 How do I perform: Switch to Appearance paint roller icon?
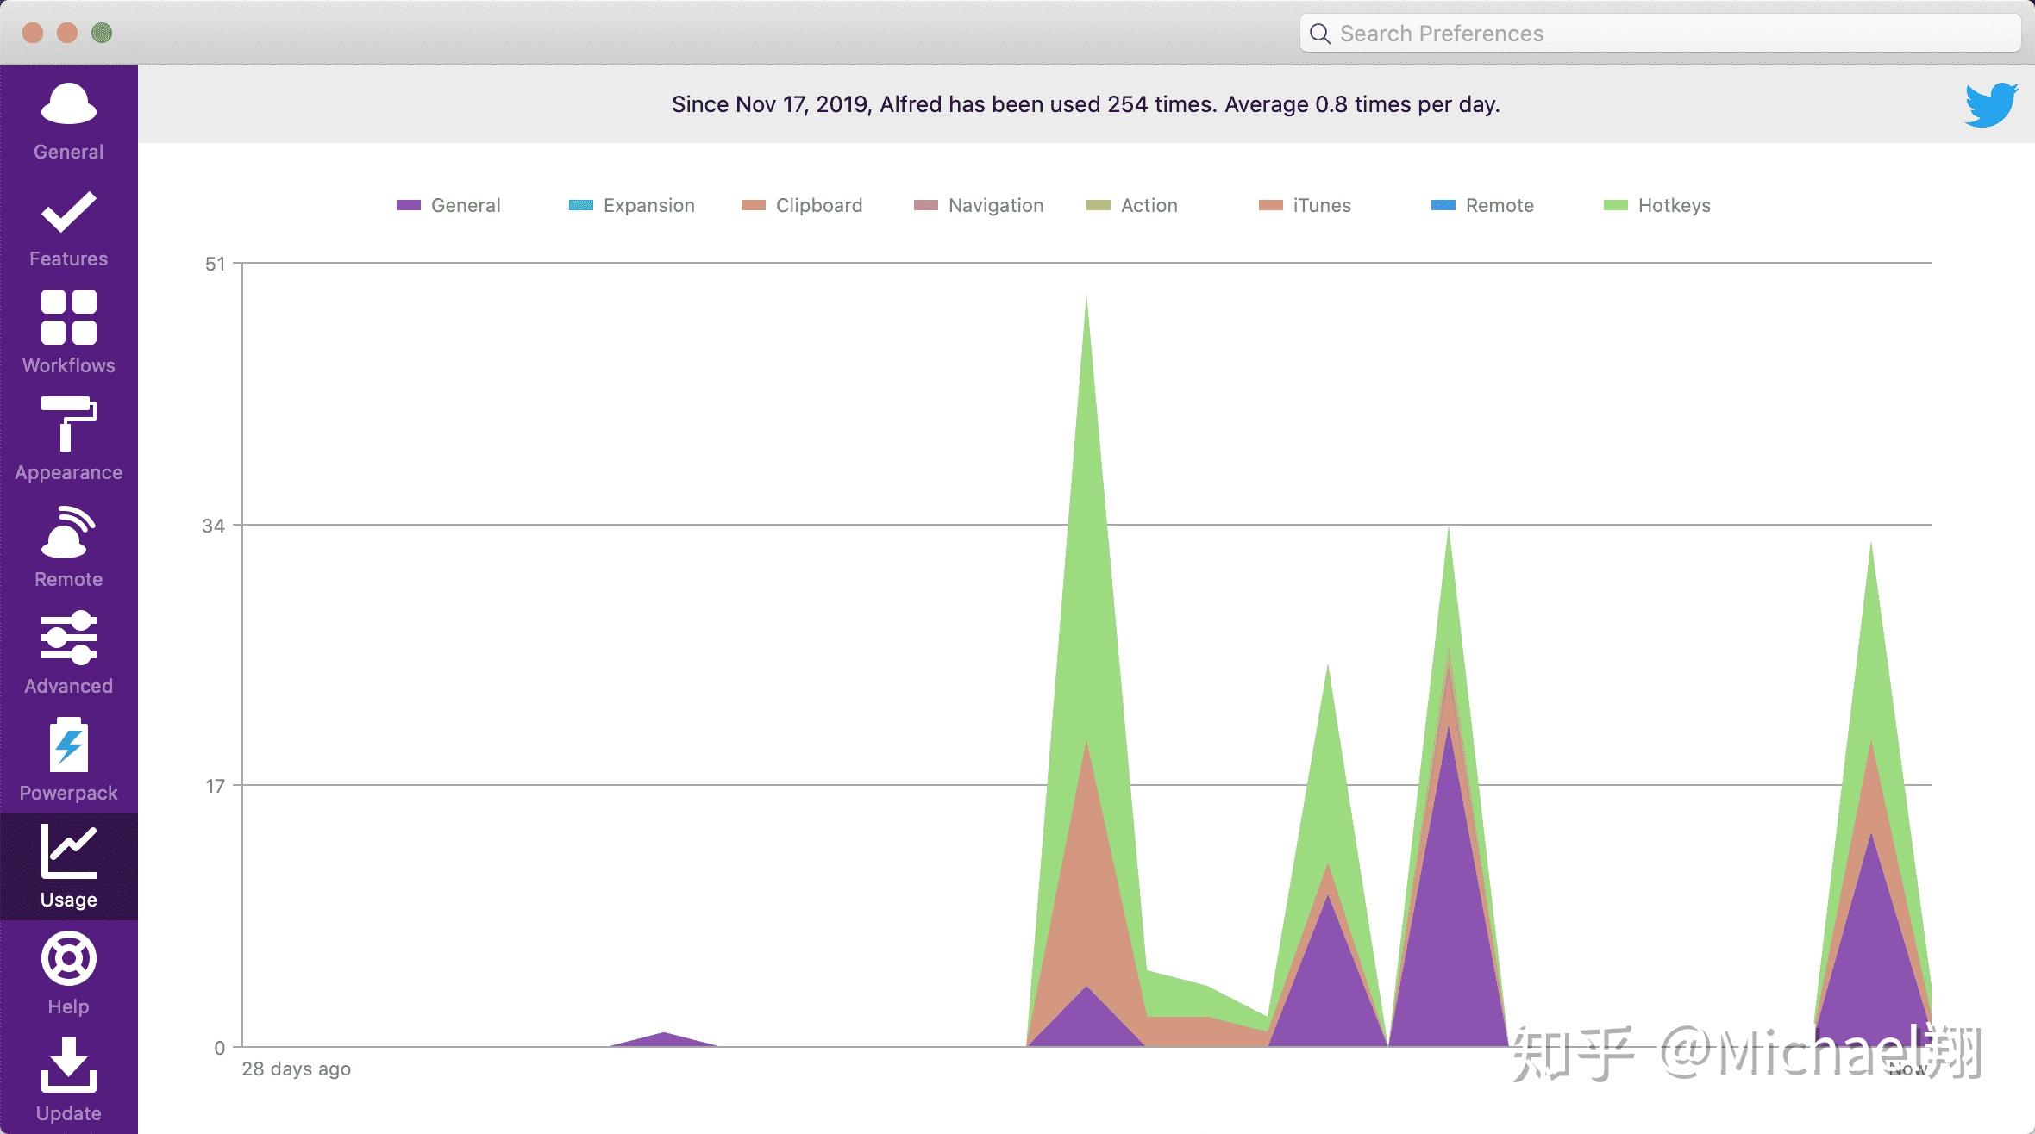coord(68,424)
